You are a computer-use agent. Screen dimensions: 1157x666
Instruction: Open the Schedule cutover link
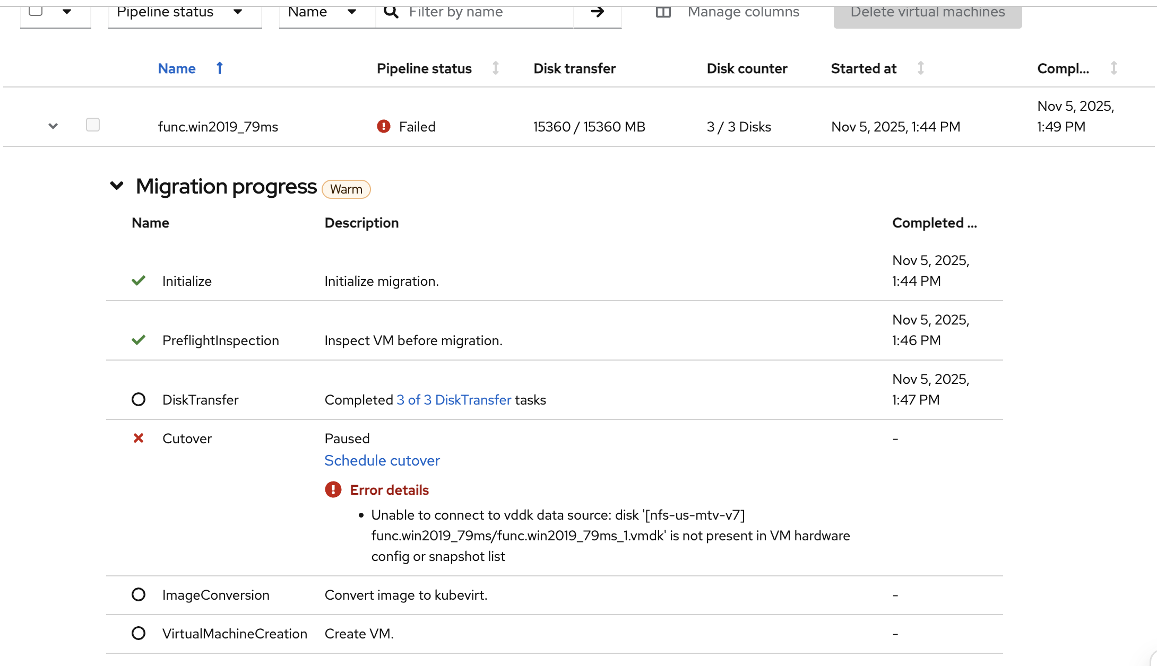coord(382,460)
